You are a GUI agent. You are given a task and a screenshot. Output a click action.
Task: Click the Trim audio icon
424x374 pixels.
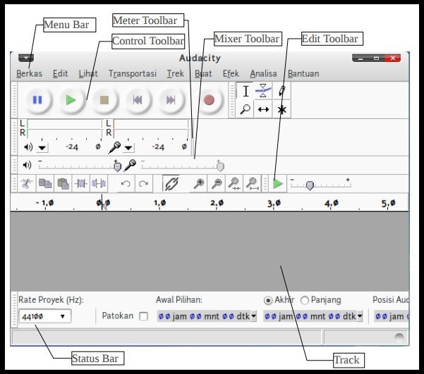81,184
